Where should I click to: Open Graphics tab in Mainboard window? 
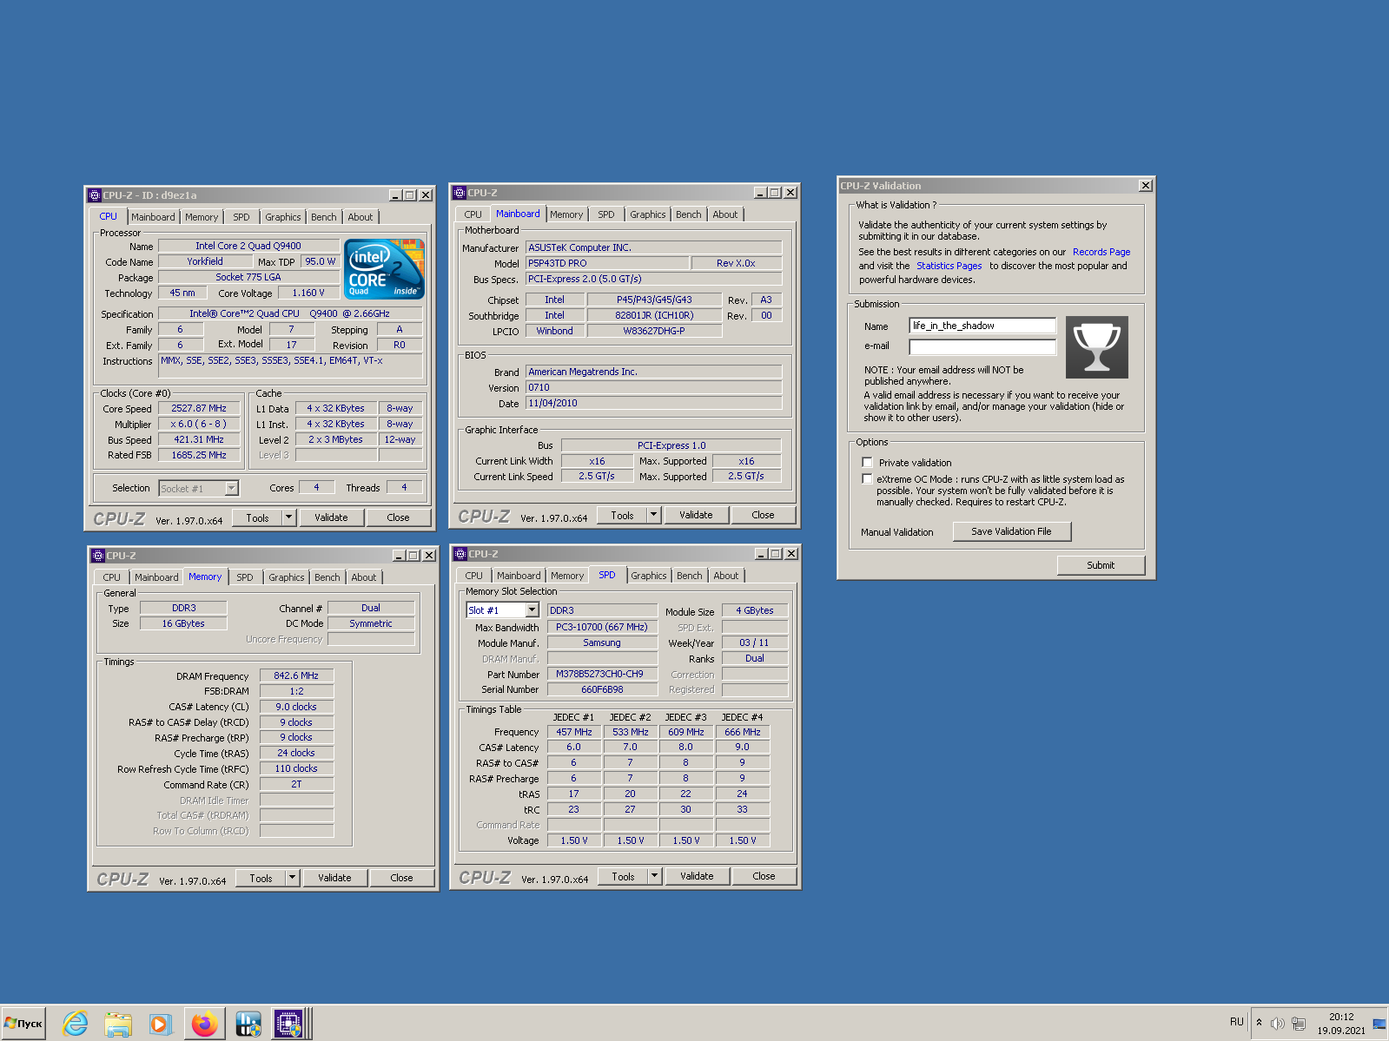648,214
